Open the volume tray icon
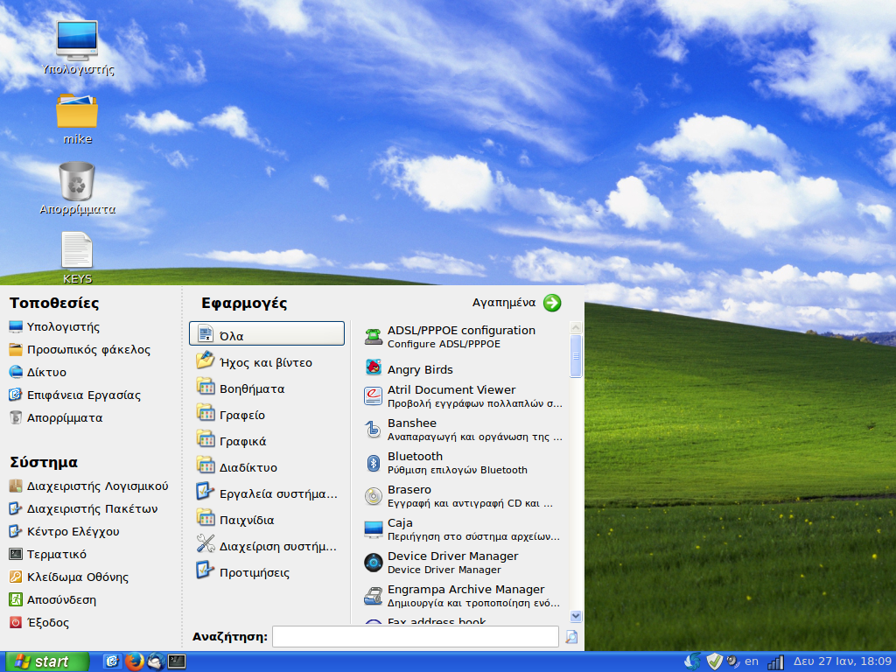Image resolution: width=896 pixels, height=672 pixels. (733, 661)
